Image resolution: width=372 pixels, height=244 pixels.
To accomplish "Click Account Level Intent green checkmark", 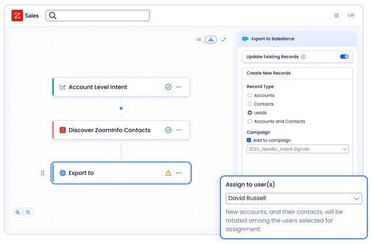I will (168, 87).
